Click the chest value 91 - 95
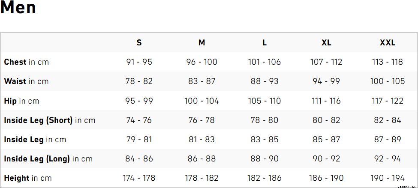This screenshot has width=418, height=188. (x=139, y=62)
